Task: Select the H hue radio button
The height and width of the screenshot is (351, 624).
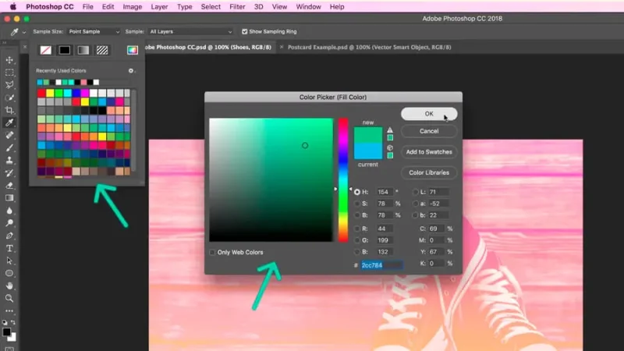Action: [357, 192]
